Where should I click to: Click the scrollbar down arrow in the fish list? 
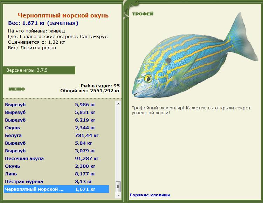point(118,195)
